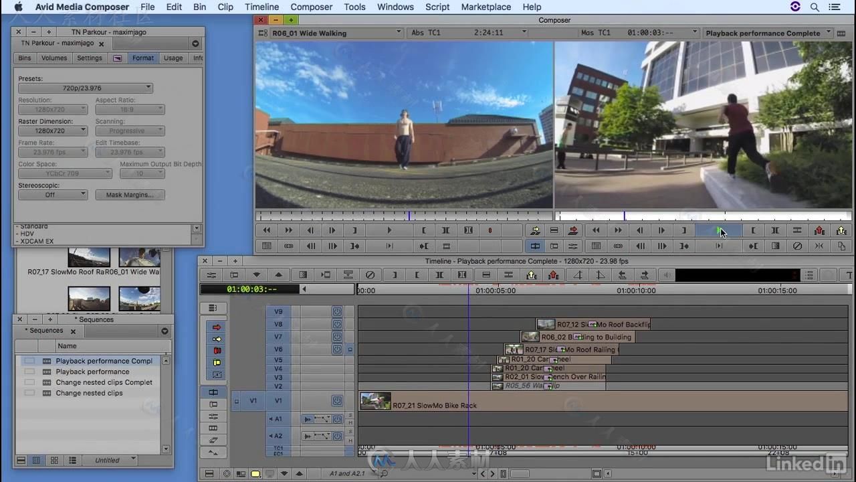Viewport: 856px width, 482px height.
Task: Switch to Volumes tab
Action: [x=54, y=58]
